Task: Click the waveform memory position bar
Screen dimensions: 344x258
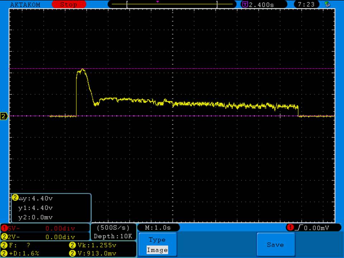Action: 172,5
